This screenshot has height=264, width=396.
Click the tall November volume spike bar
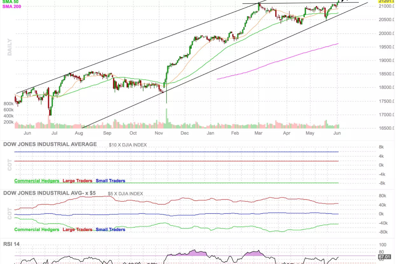166,118
